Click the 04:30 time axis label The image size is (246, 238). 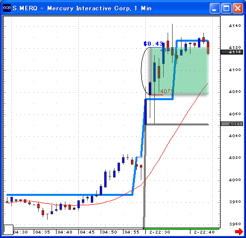20,232
